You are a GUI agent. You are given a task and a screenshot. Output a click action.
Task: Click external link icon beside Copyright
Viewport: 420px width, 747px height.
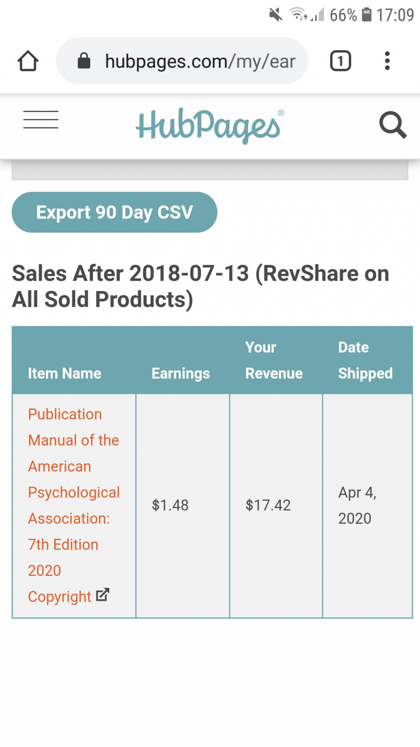103,595
